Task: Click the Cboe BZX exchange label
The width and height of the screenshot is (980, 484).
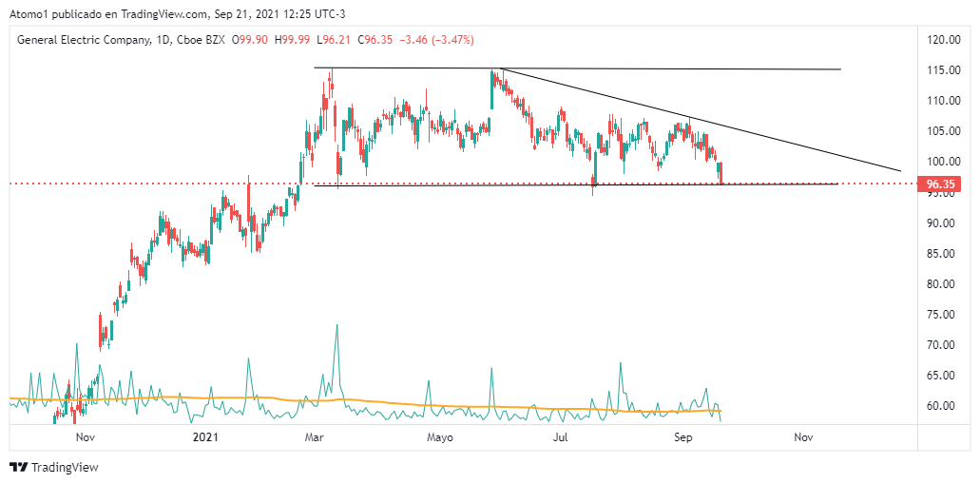Action: 200,40
